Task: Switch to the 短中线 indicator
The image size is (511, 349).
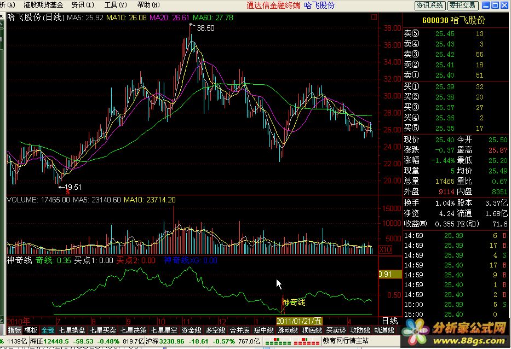Action: pyautogui.click(x=263, y=330)
